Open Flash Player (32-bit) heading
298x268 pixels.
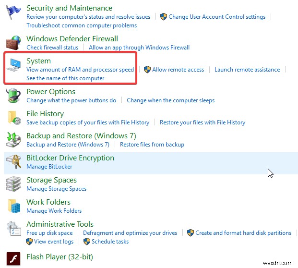click(60, 257)
